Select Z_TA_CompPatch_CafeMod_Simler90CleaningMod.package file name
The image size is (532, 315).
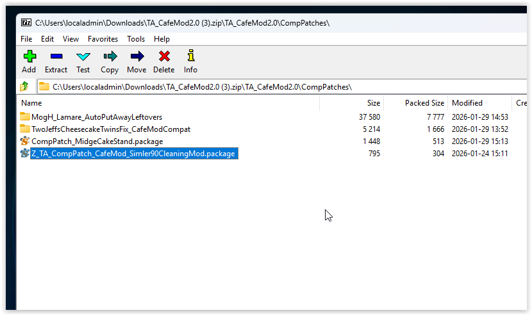133,154
